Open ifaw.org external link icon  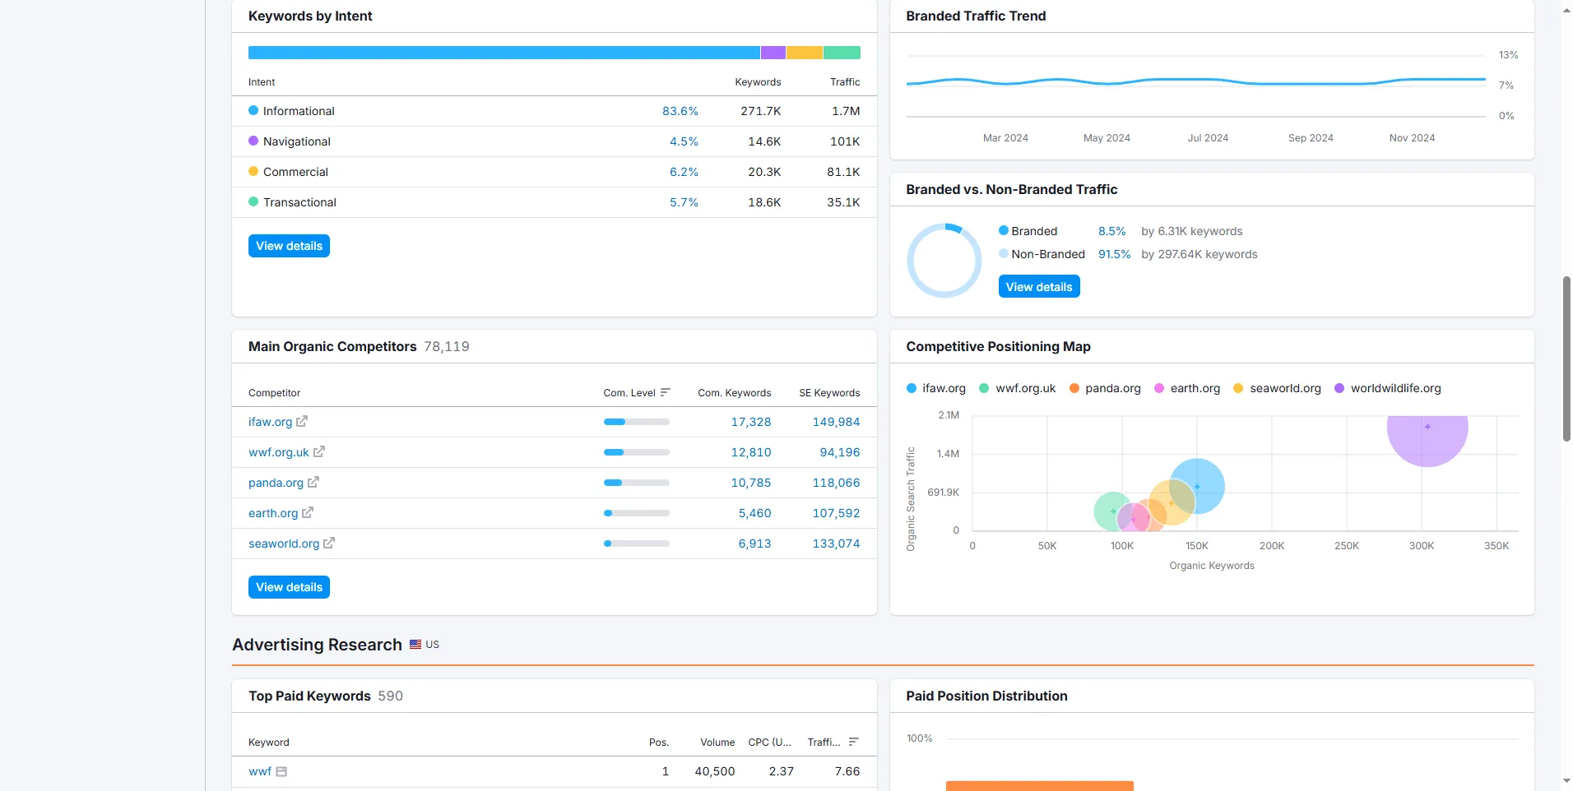point(302,421)
